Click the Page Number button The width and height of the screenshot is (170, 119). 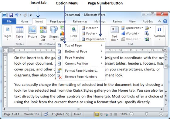tap(94, 39)
